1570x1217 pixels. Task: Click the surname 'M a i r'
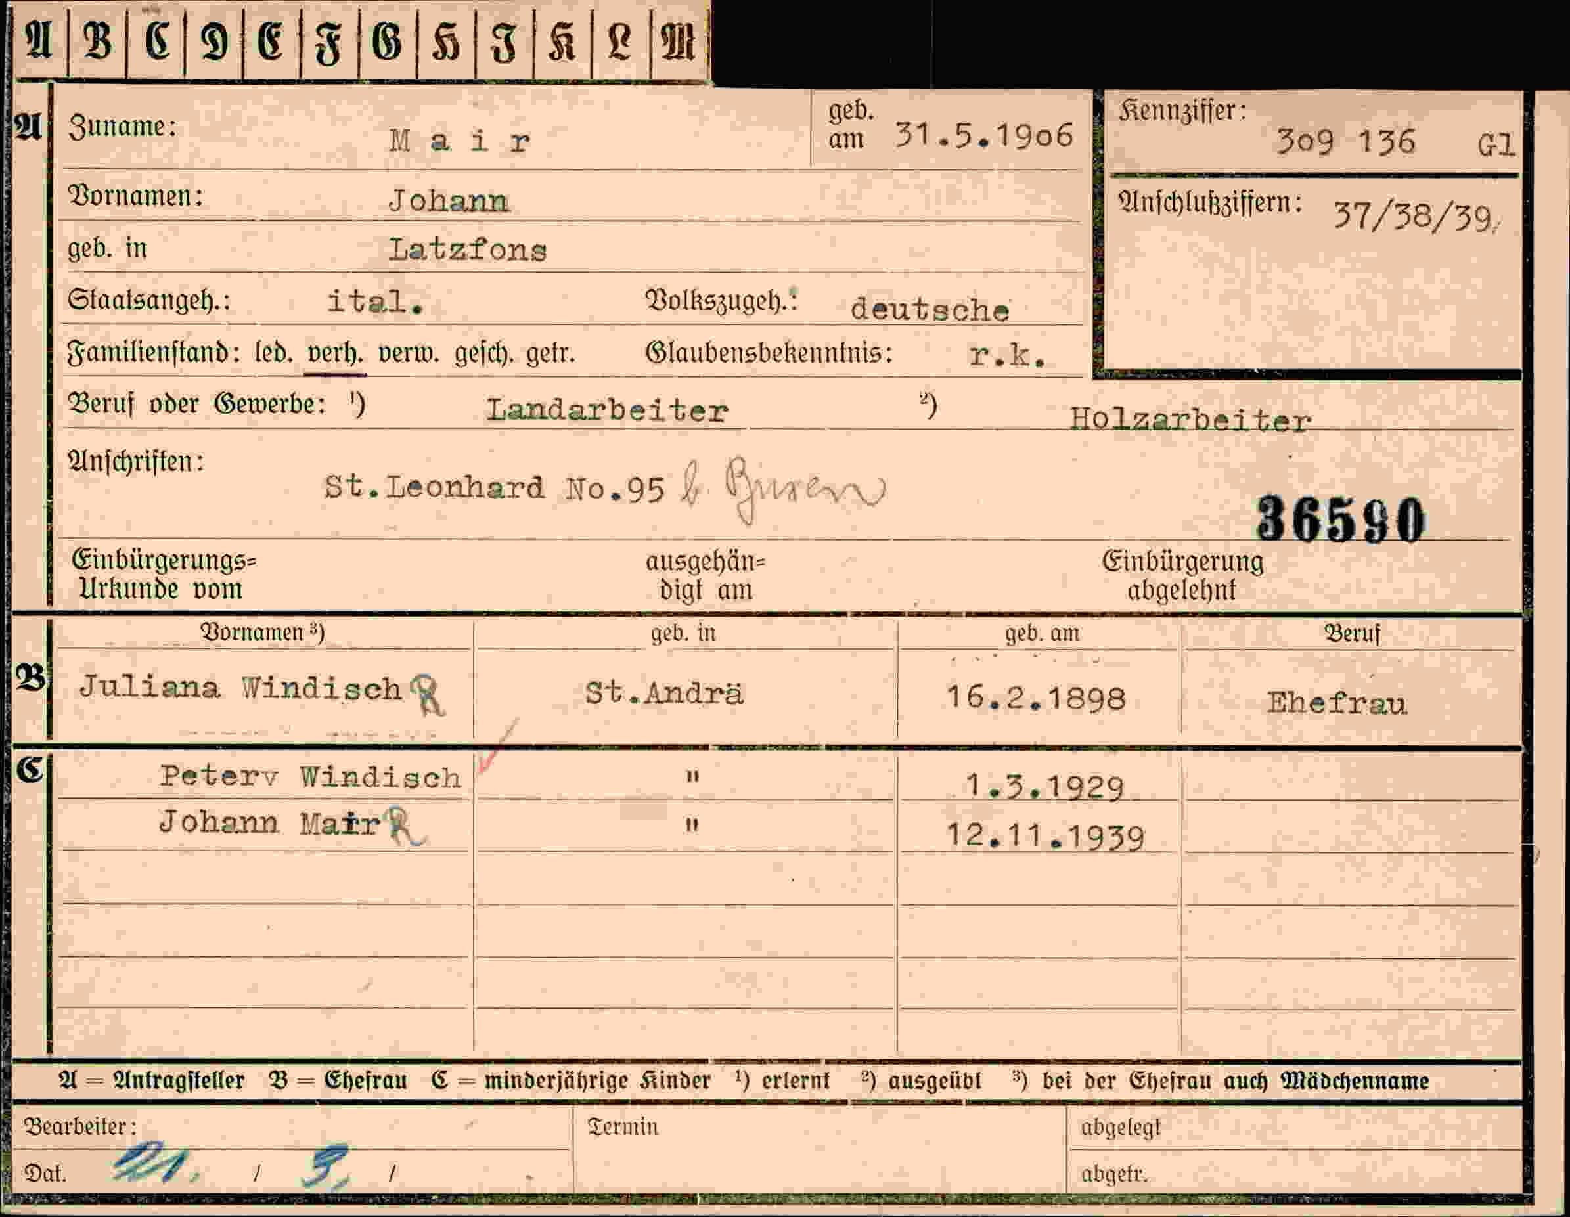pos(460,141)
